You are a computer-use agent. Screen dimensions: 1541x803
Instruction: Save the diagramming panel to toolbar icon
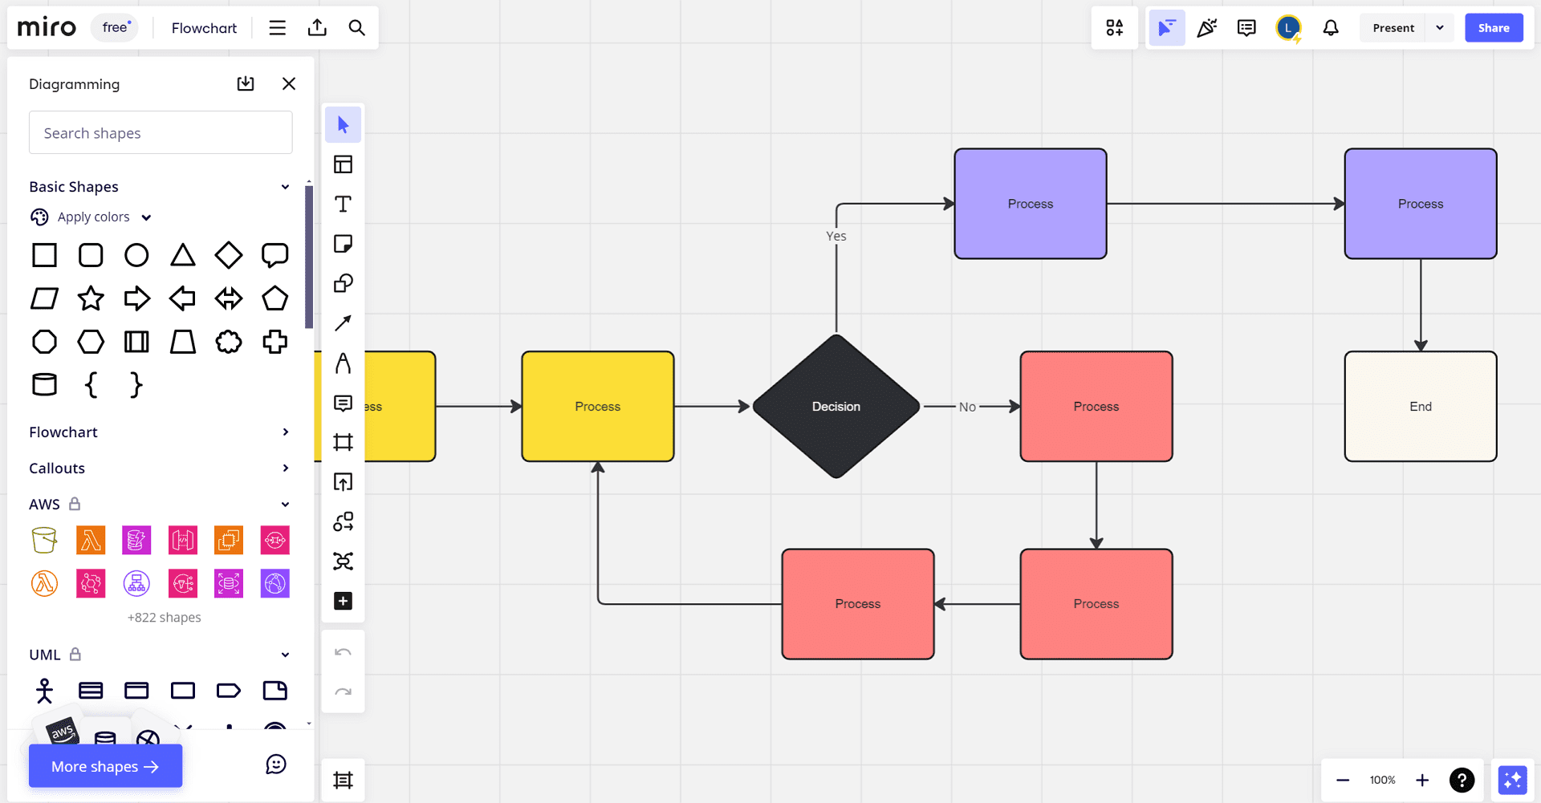pos(246,83)
